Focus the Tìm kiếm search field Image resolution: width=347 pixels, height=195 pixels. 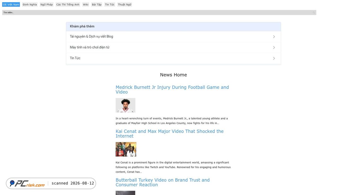click(157, 13)
